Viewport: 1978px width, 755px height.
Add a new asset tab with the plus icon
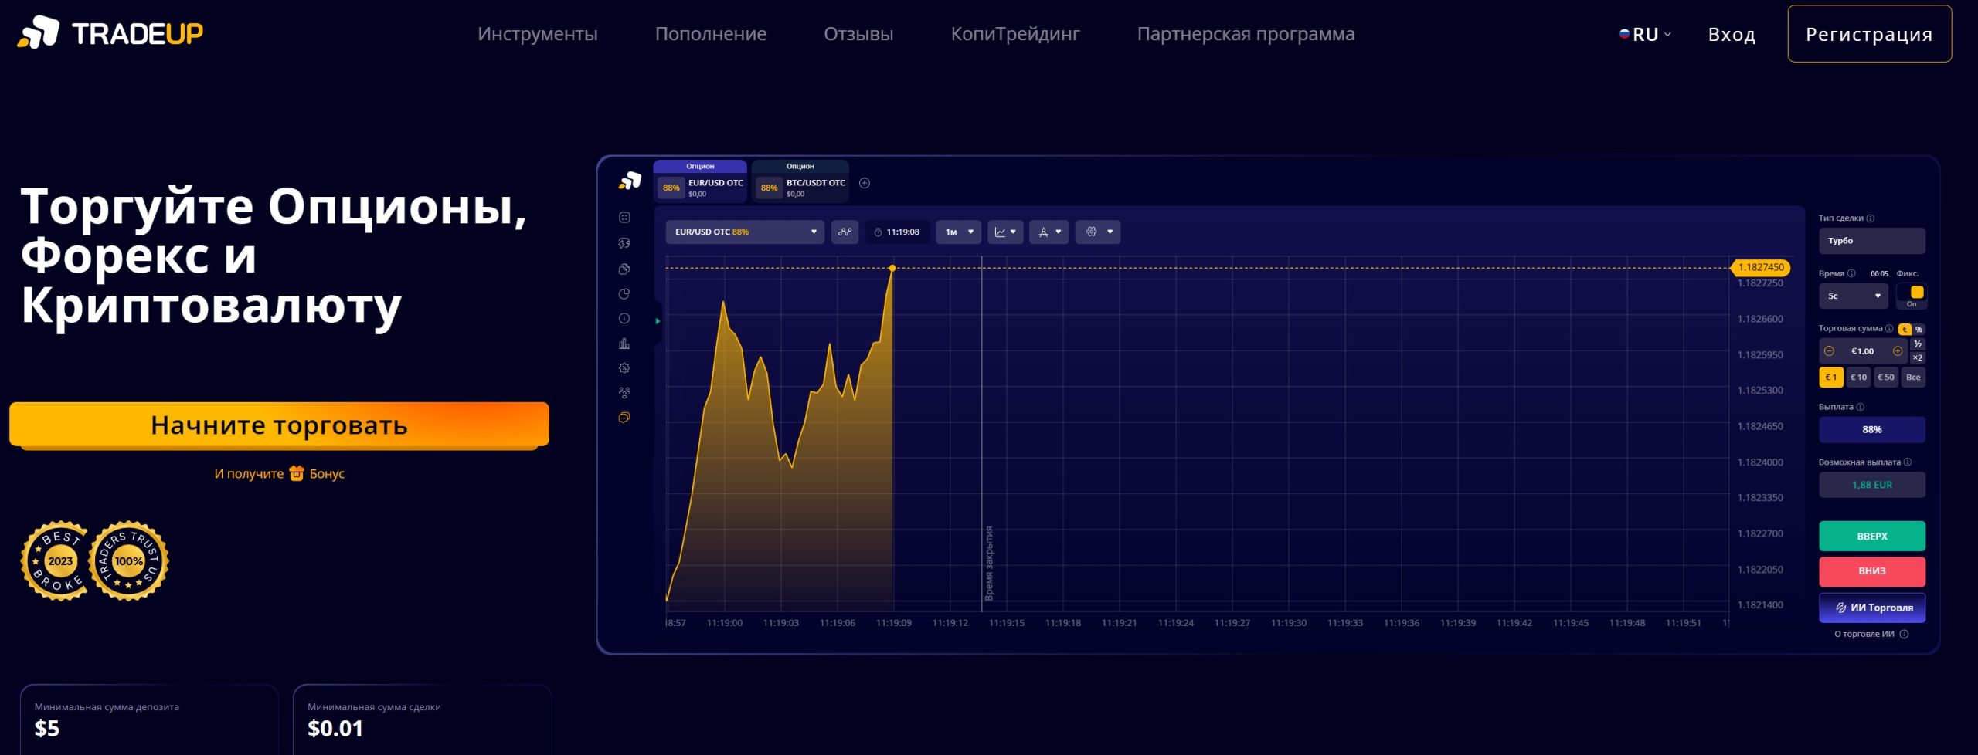tap(865, 183)
